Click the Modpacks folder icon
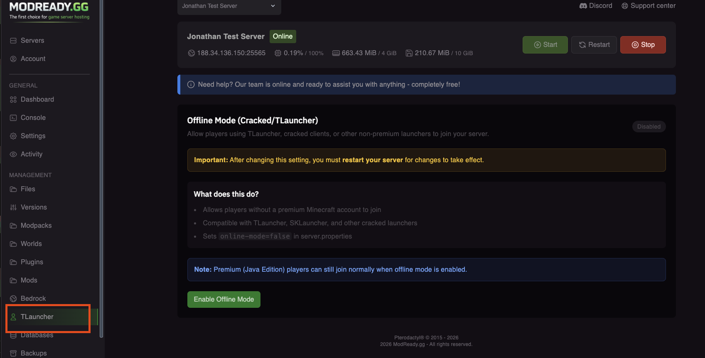 tap(13, 225)
